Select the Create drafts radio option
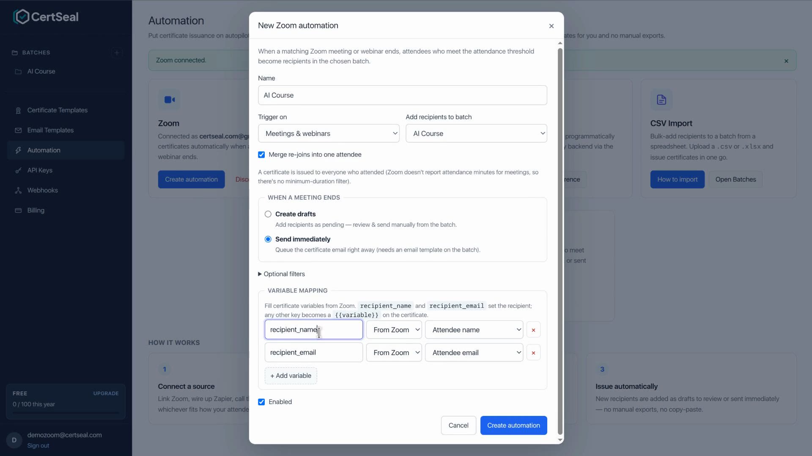This screenshot has width=812, height=456. [x=268, y=214]
